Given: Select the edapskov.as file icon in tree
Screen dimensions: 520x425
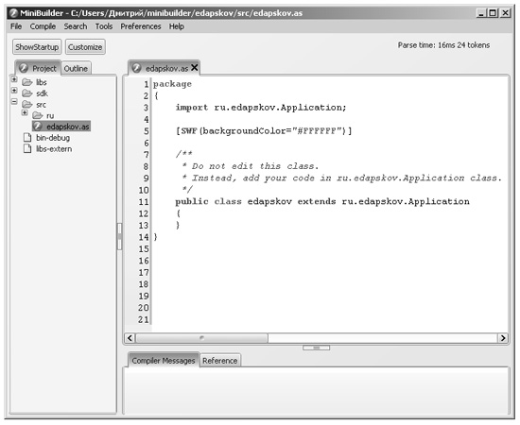Looking at the screenshot, I should [x=38, y=127].
